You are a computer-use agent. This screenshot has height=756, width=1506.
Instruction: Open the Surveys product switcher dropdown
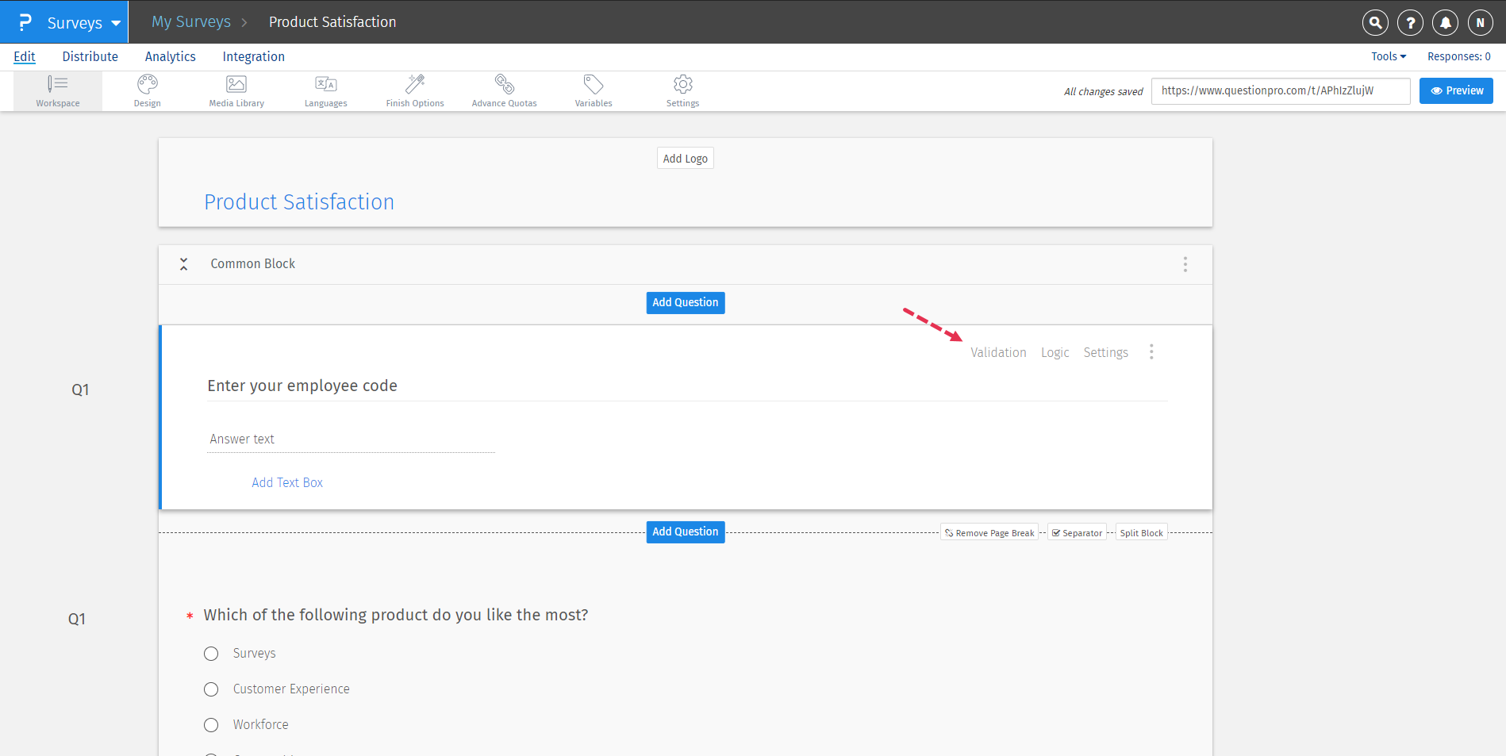(77, 21)
